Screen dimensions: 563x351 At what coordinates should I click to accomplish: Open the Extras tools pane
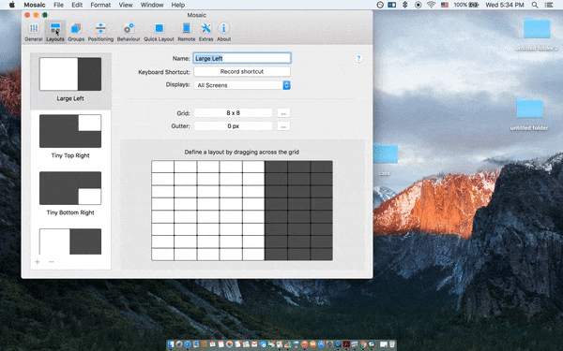click(x=206, y=32)
